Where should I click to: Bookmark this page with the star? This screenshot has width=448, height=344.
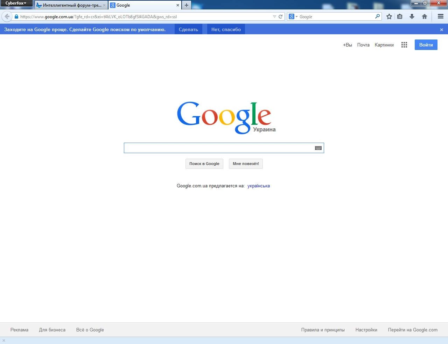click(x=389, y=16)
